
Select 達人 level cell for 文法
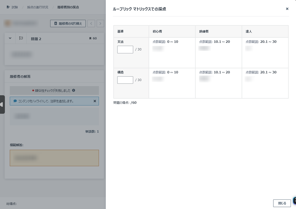(265, 53)
